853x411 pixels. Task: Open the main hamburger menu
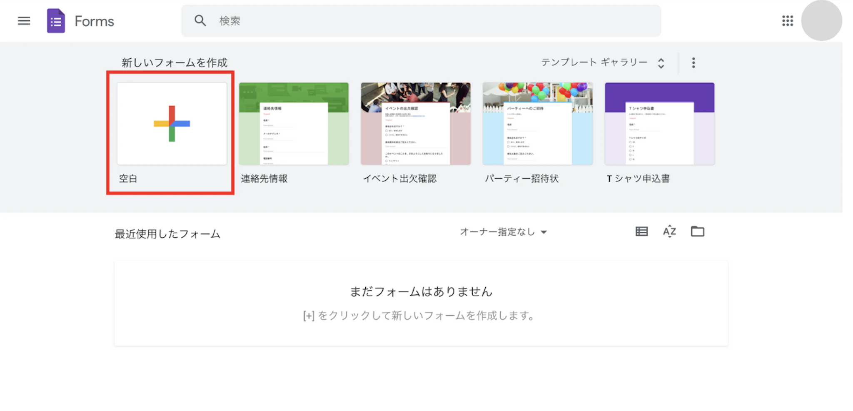[24, 20]
